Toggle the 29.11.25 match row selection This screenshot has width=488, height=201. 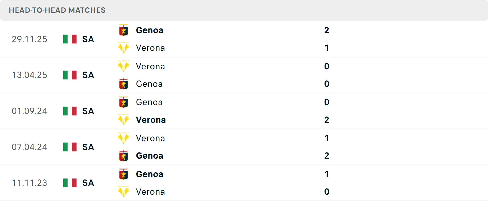point(244,39)
